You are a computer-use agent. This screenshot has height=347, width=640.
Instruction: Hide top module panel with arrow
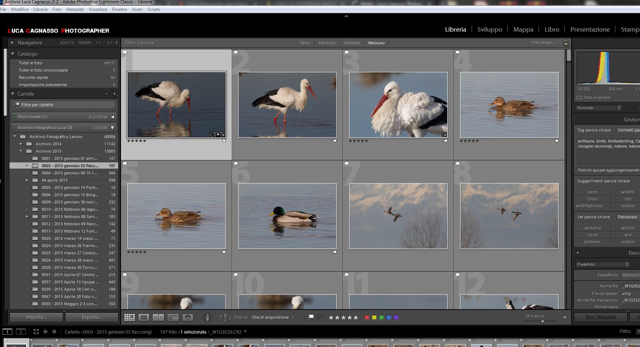(x=346, y=16)
